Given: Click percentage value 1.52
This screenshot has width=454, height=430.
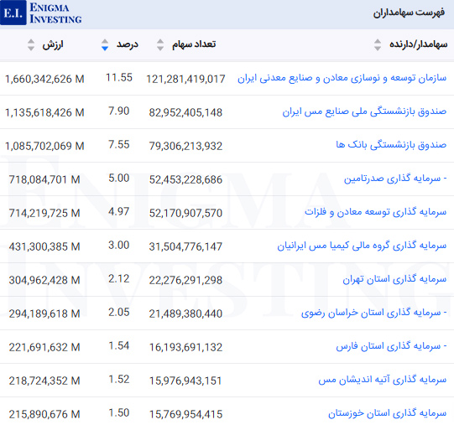Looking at the screenshot, I should (x=119, y=380).
